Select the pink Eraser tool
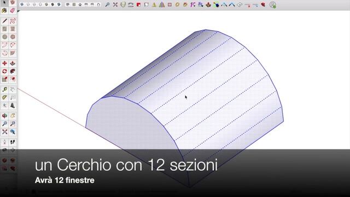Screen dimensions: 350x197 [x=13, y=10]
